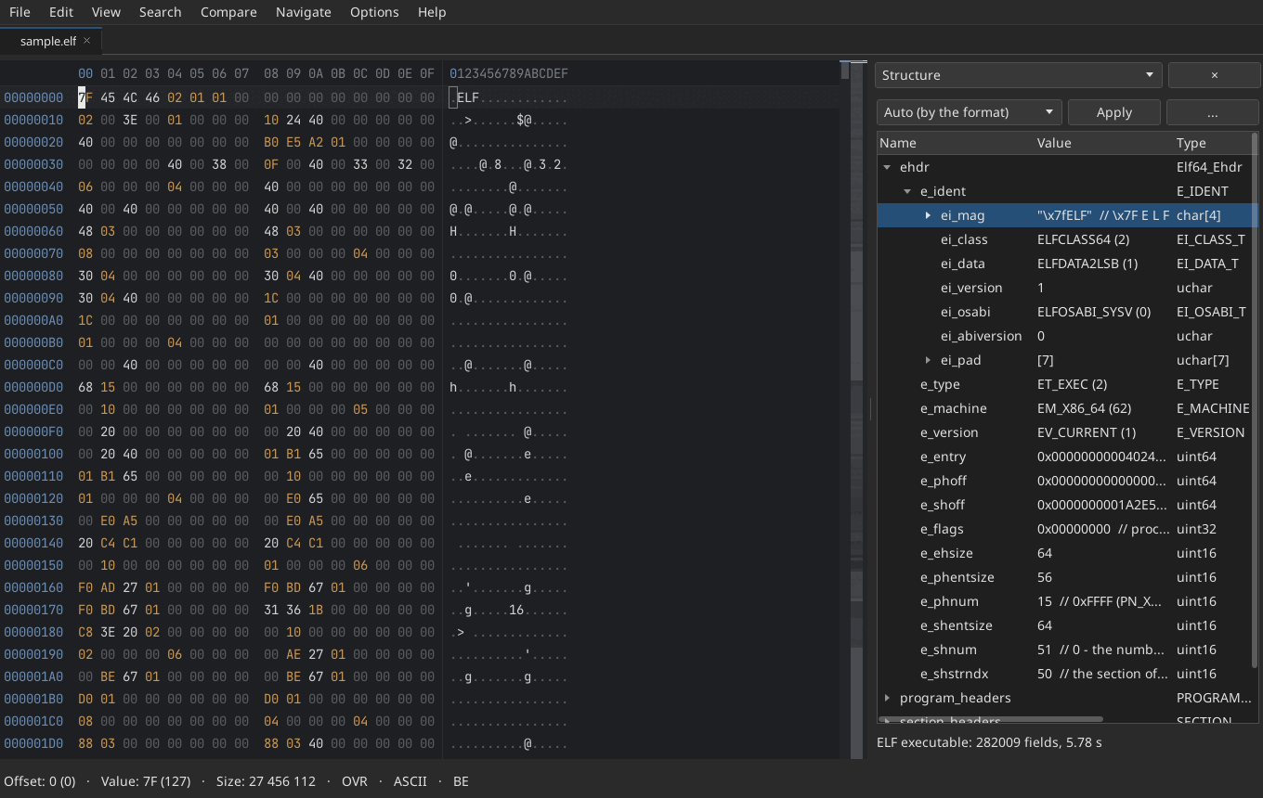
Task: Open the Compare menu
Action: (x=228, y=12)
